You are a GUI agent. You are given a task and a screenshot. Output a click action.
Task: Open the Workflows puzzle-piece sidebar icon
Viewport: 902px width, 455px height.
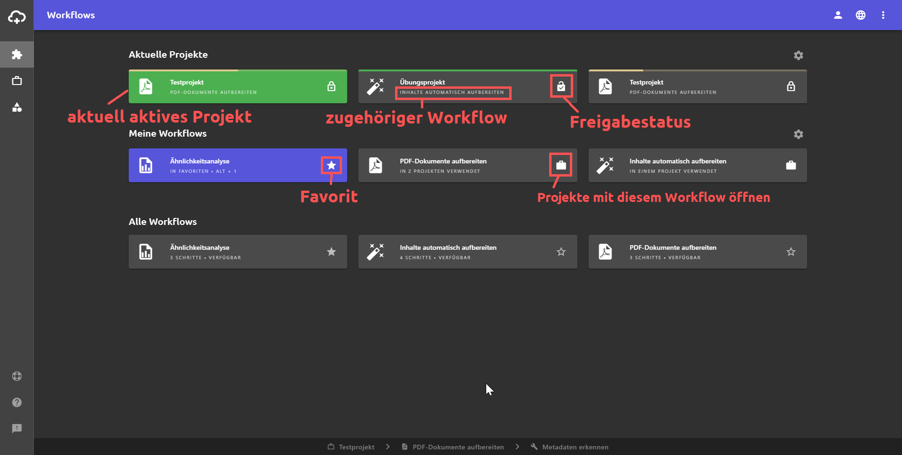coord(17,54)
